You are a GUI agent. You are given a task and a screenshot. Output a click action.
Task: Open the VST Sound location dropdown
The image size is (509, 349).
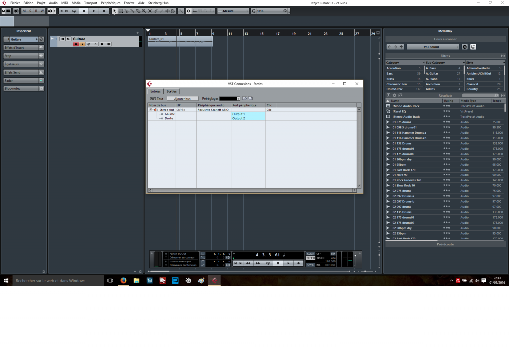[433, 47]
